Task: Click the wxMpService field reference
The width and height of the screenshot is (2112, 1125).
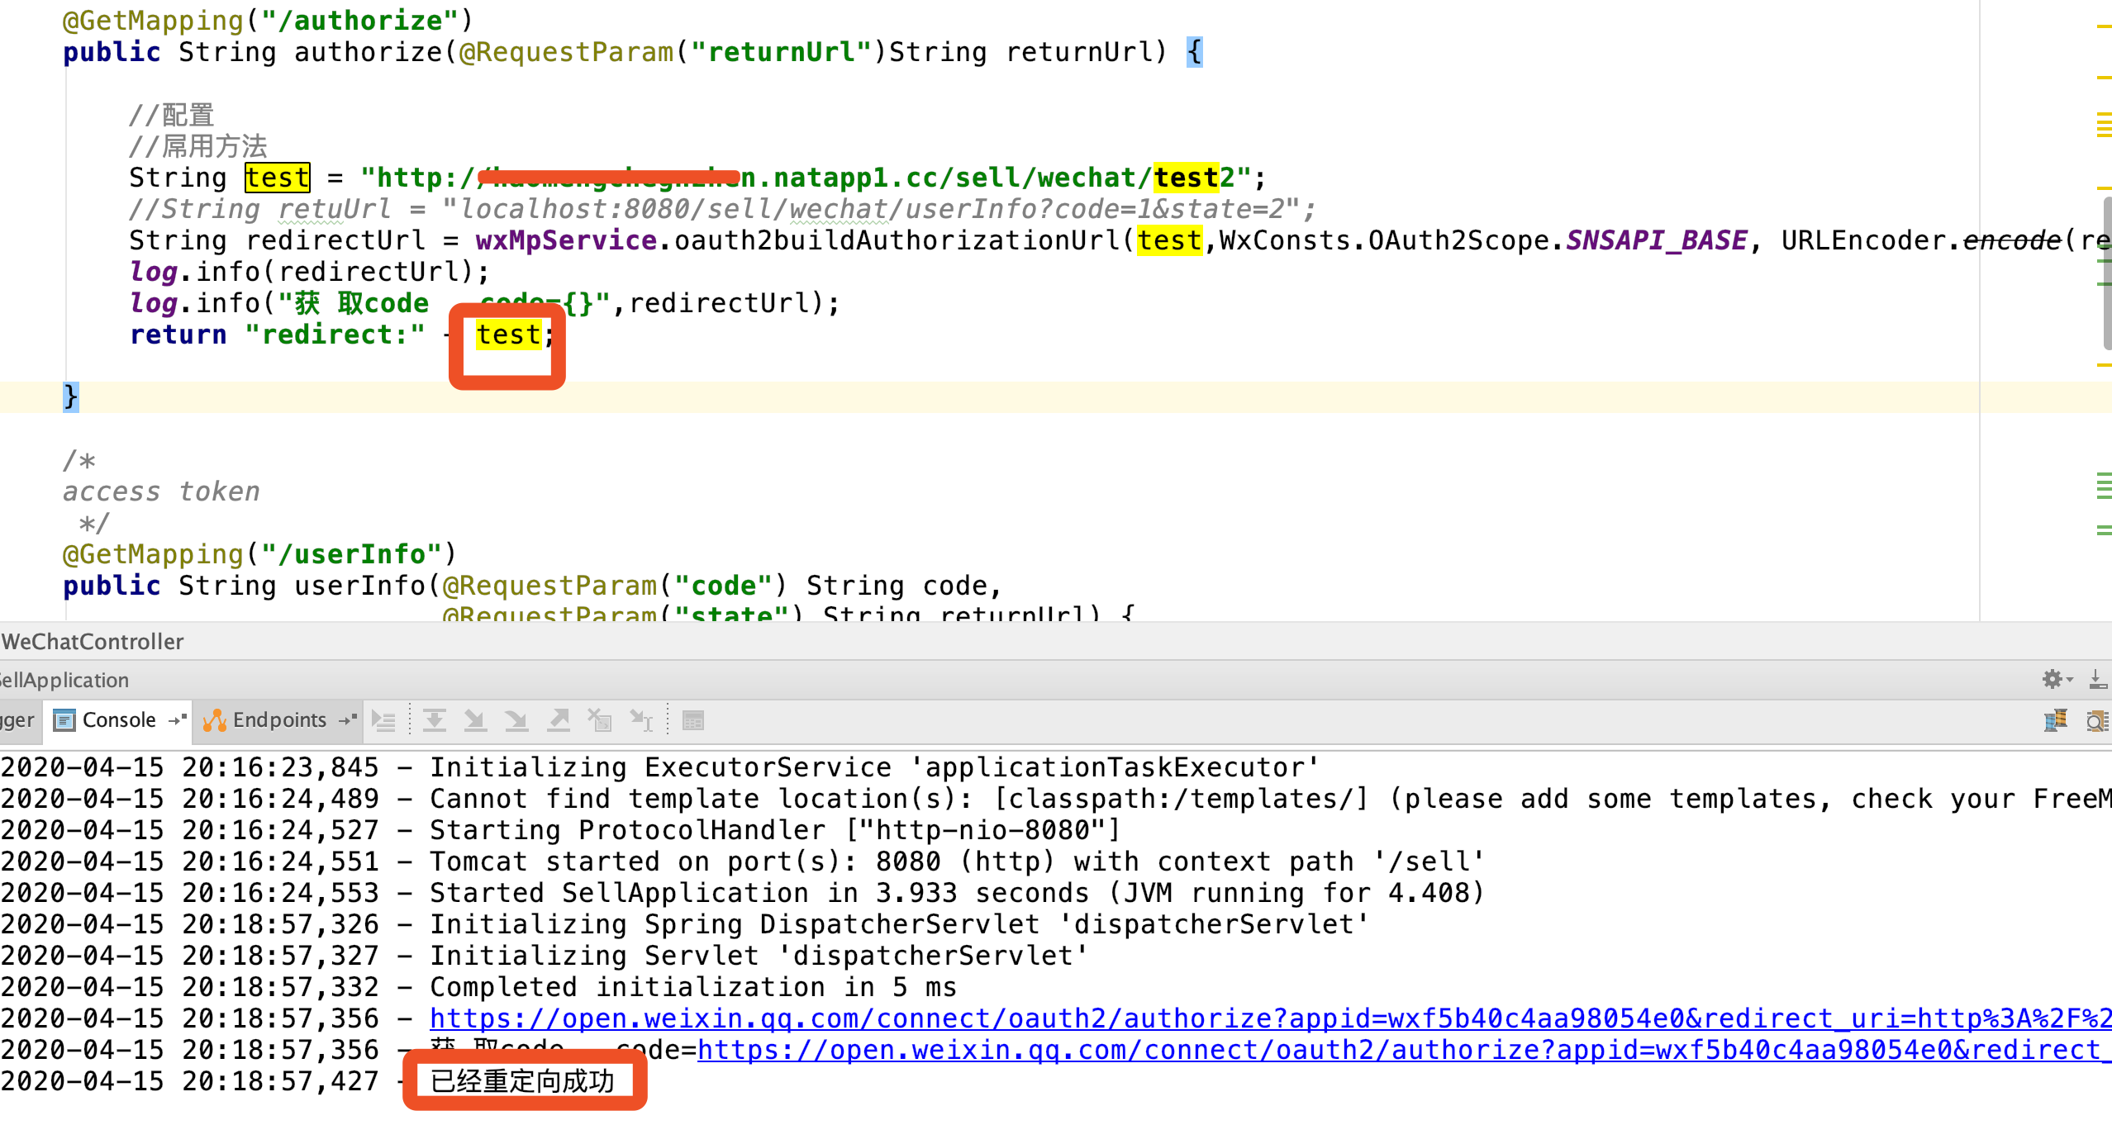Action: click(566, 240)
